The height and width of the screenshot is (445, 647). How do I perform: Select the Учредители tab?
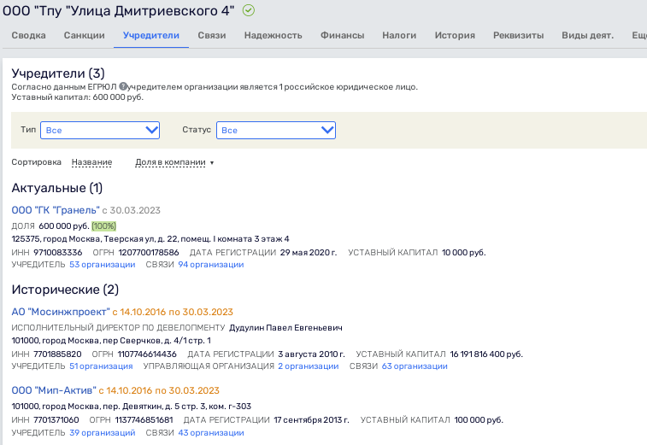pos(151,36)
